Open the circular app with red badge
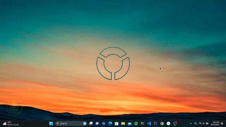Screen dimensions: 226x127 pos(175,123)
